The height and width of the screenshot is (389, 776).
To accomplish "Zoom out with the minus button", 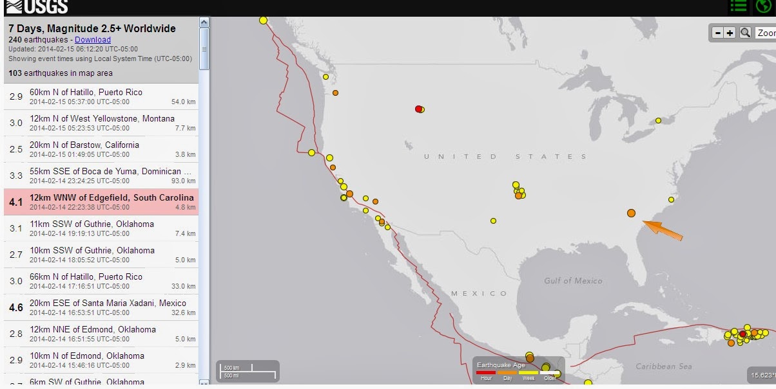I will [718, 33].
